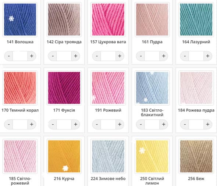
Task: Open the 256 Беж yarn thumbnail
Action: (x=196, y=156)
